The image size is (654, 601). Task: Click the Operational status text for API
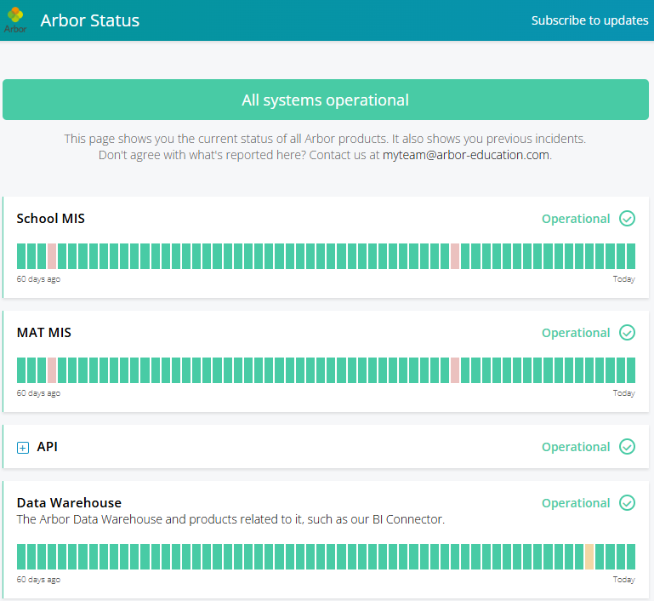tap(576, 447)
